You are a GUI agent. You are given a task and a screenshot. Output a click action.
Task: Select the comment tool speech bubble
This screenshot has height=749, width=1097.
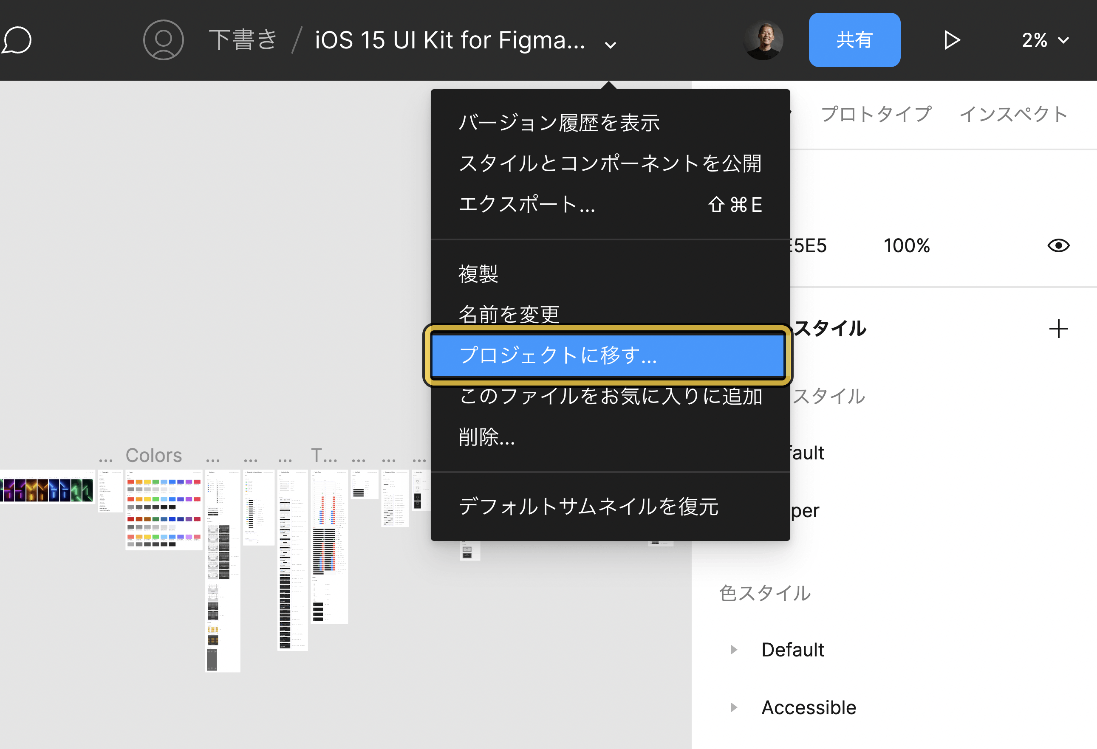pyautogui.click(x=16, y=40)
